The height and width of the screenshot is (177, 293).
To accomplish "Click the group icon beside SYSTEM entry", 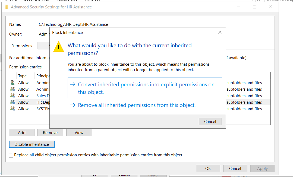I will pos(12,109).
